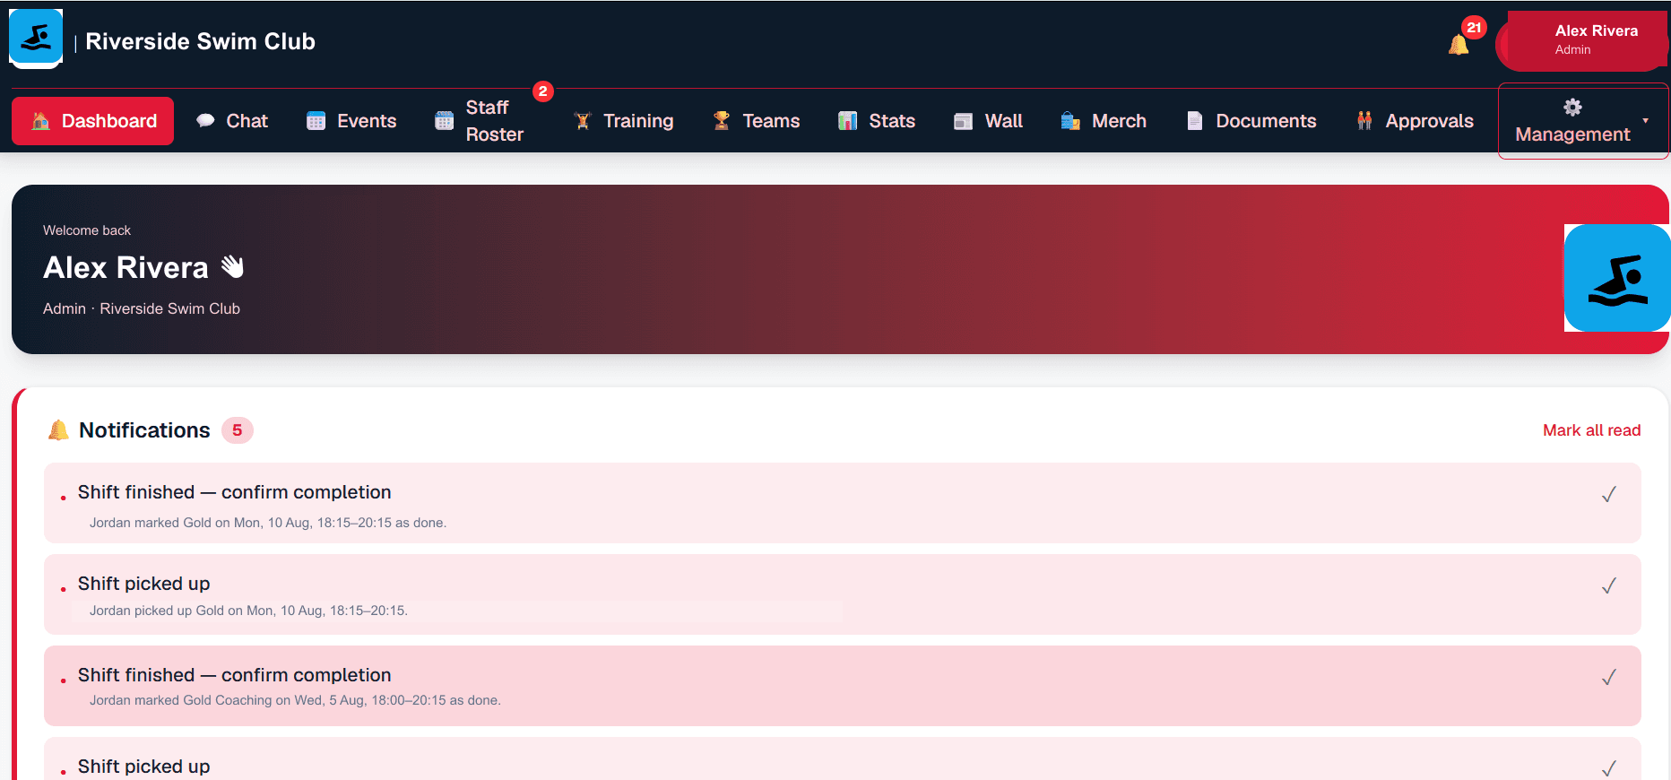Viewport: 1671px width, 780px height.
Task: Click the Staff Roster calendar icon
Action: pos(445,121)
